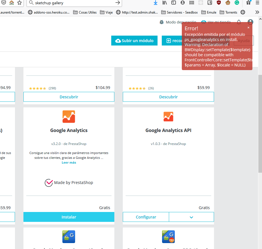Open the Firefox account icon in toolbar

[183, 3]
